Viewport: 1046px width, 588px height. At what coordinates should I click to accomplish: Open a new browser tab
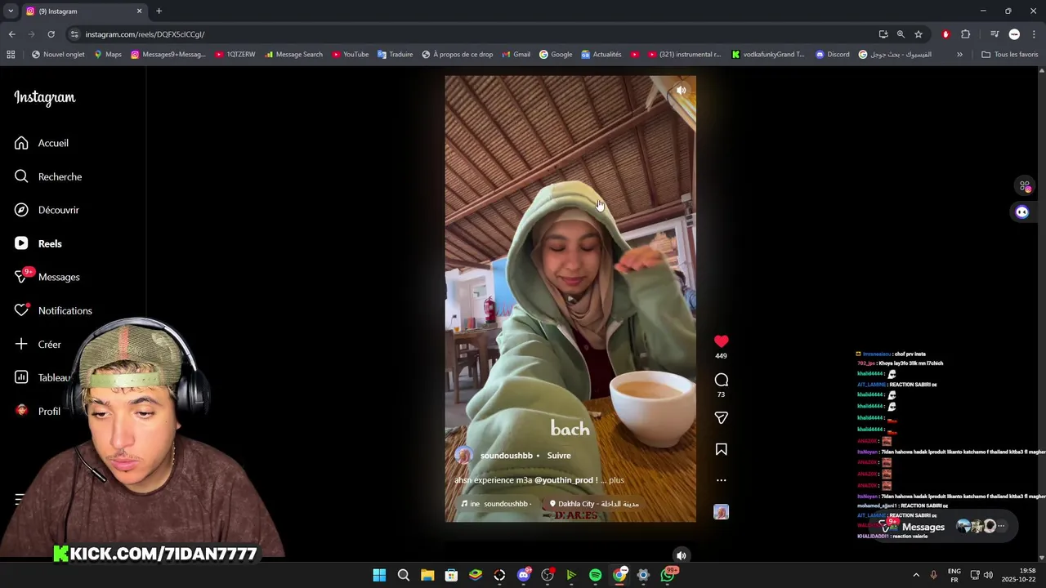(159, 11)
